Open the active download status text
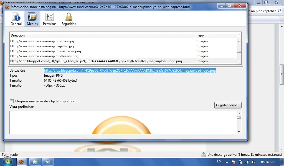 point(245,155)
